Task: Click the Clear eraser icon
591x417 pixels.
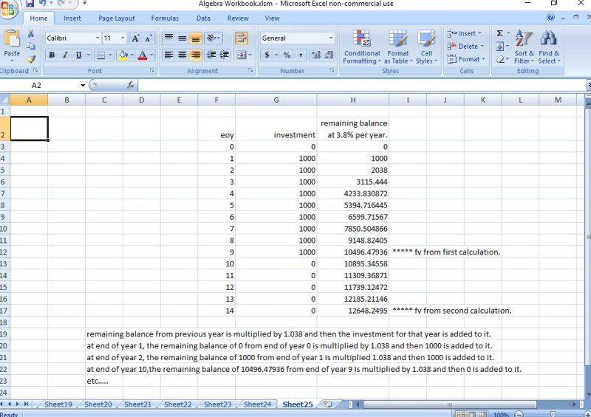Action: 500,59
